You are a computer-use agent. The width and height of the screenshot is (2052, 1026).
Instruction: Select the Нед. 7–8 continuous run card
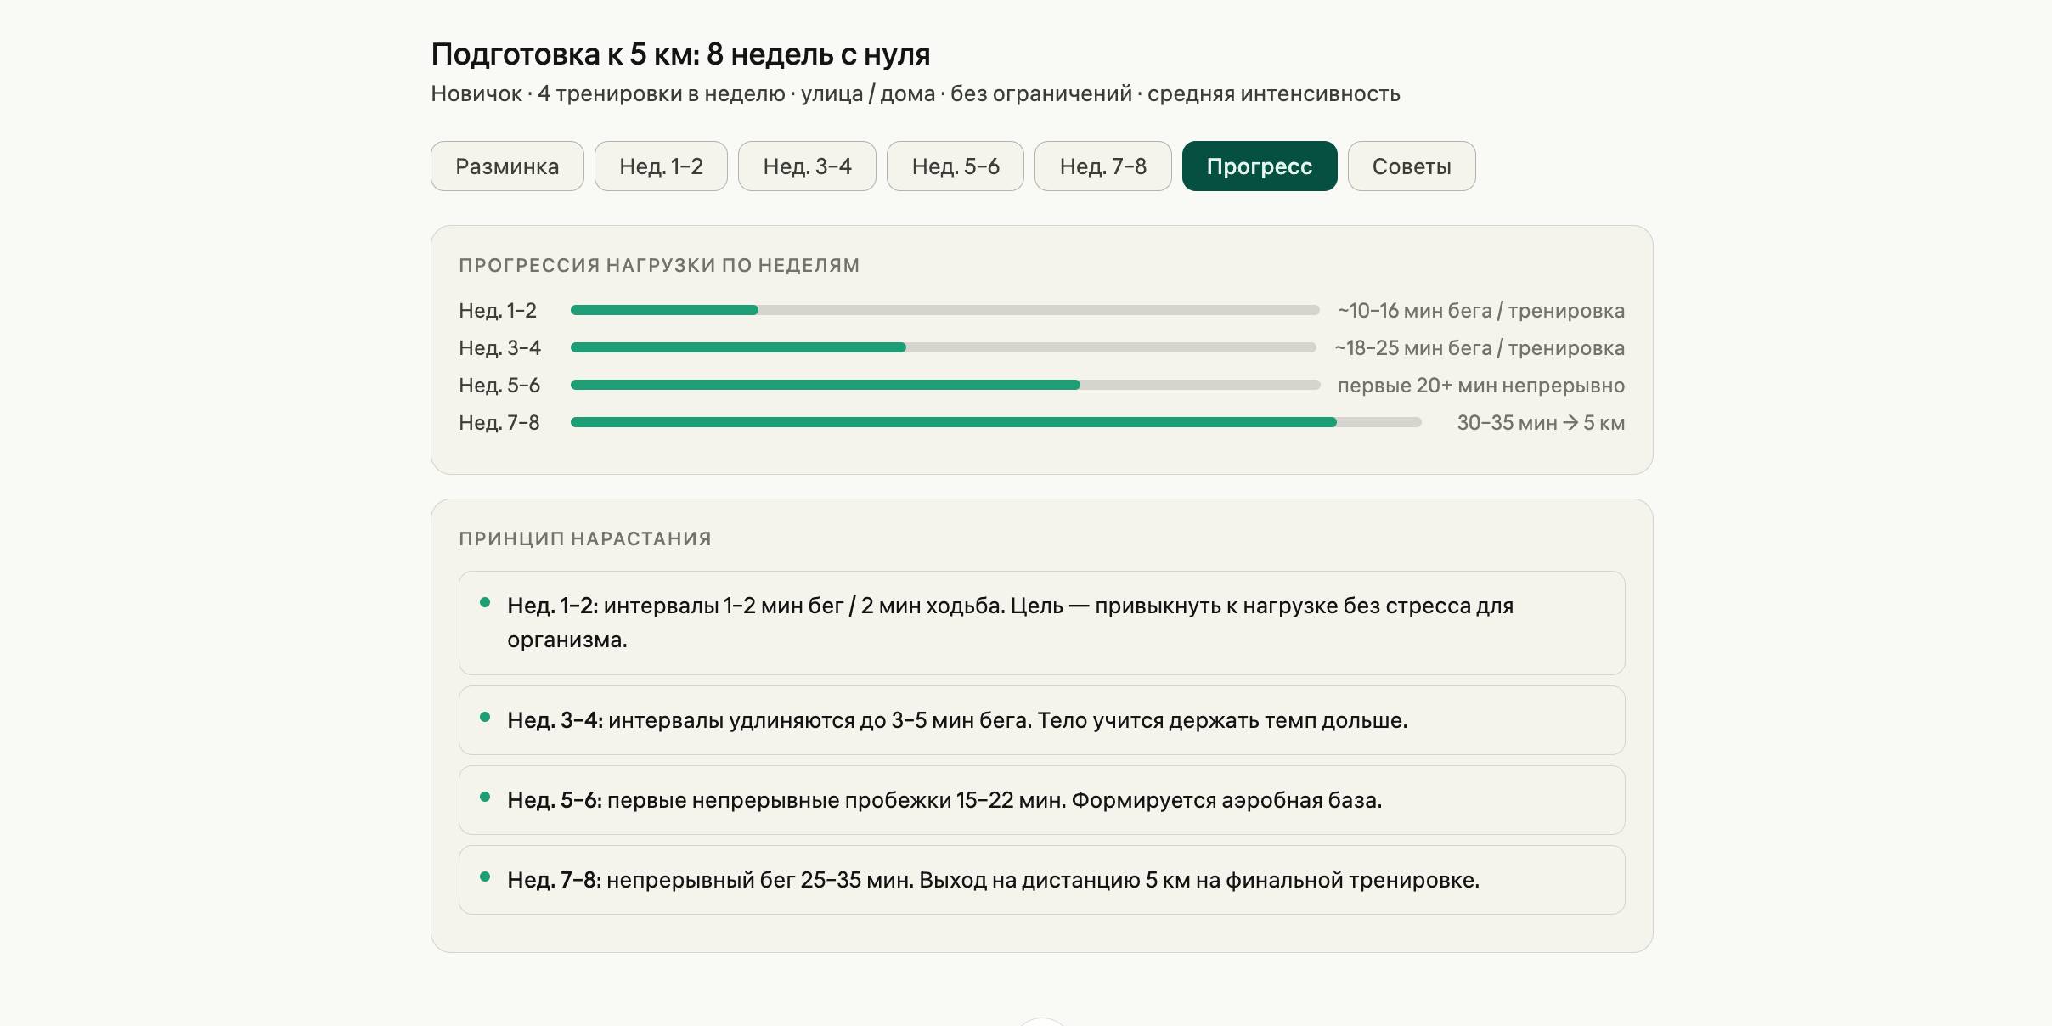pos(1041,880)
